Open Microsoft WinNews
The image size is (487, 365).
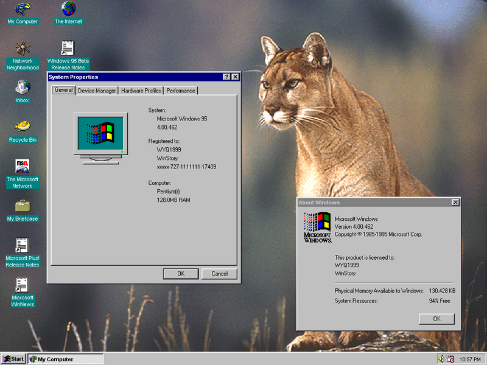[23, 286]
